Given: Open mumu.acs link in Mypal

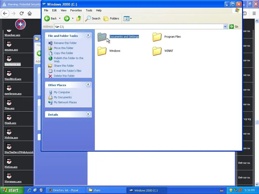Looking at the screenshot, I should point(11,50).
